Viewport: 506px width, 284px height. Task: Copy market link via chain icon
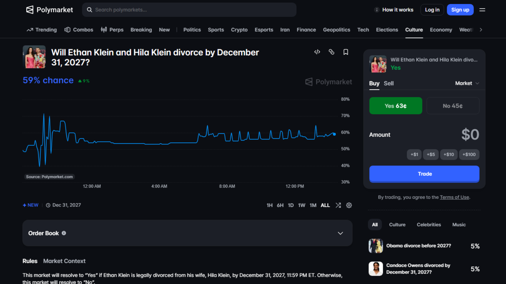[331, 52]
